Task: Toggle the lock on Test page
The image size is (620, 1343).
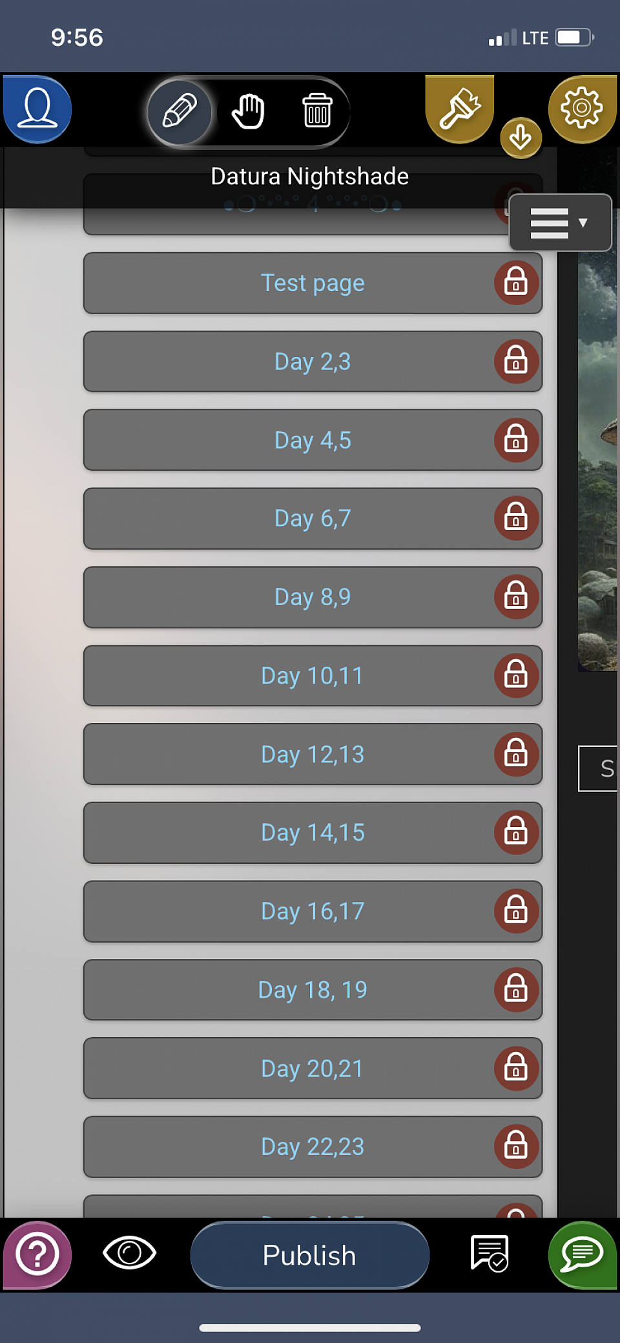Action: click(516, 283)
